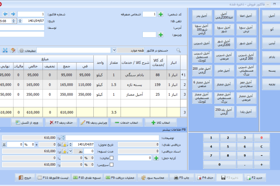Click چاپ F5 (print) button
The height and width of the screenshot is (186, 280).
tap(182, 178)
